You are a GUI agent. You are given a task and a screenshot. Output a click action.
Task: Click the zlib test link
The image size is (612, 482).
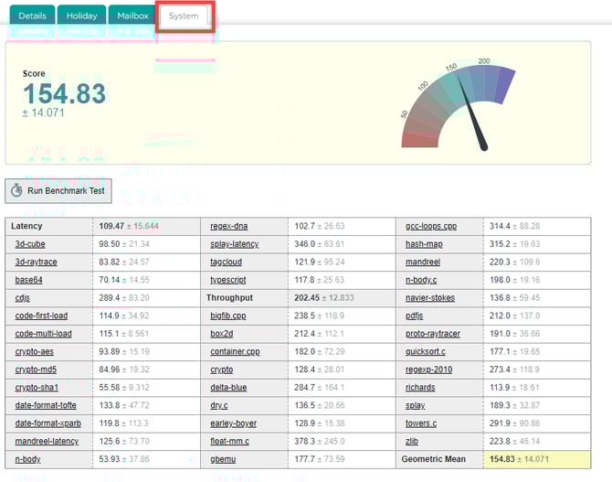coord(413,441)
